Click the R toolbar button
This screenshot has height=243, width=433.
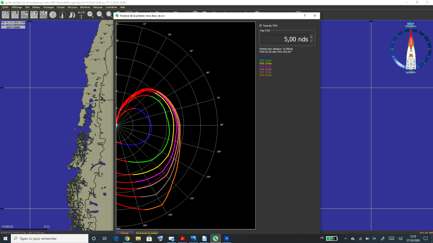click(x=15, y=14)
